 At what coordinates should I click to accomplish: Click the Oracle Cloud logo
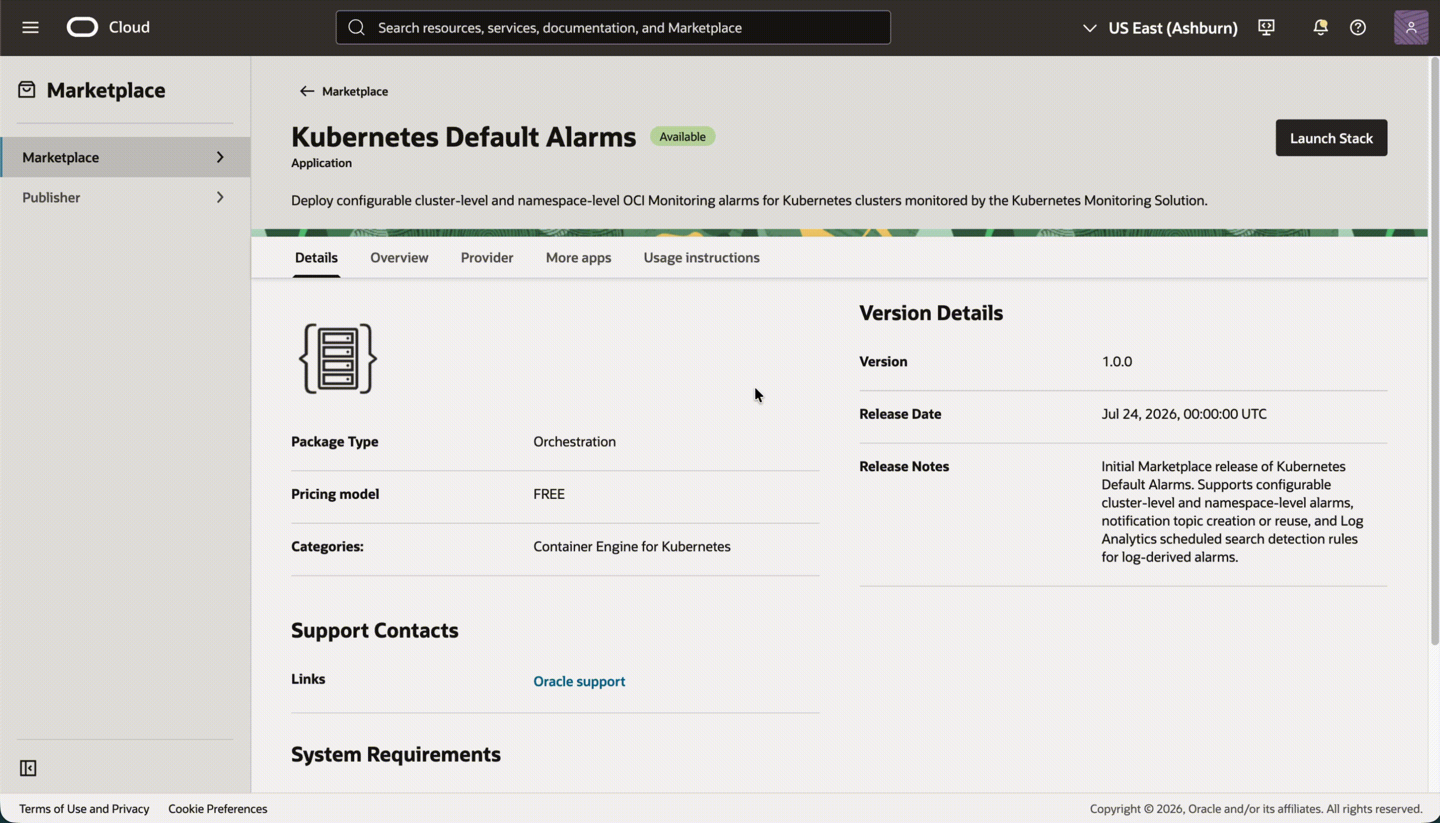click(x=108, y=27)
